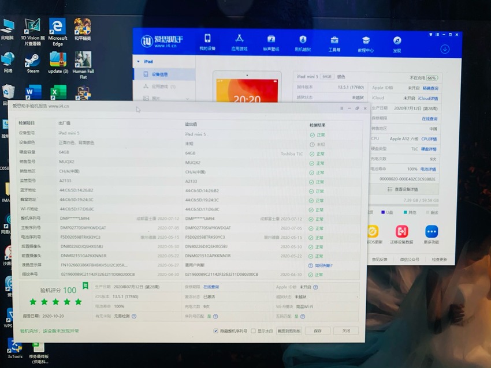The height and width of the screenshot is (368, 491).
Task: Open 3D Vision photo viewer shortcut
Action: [x=32, y=32]
